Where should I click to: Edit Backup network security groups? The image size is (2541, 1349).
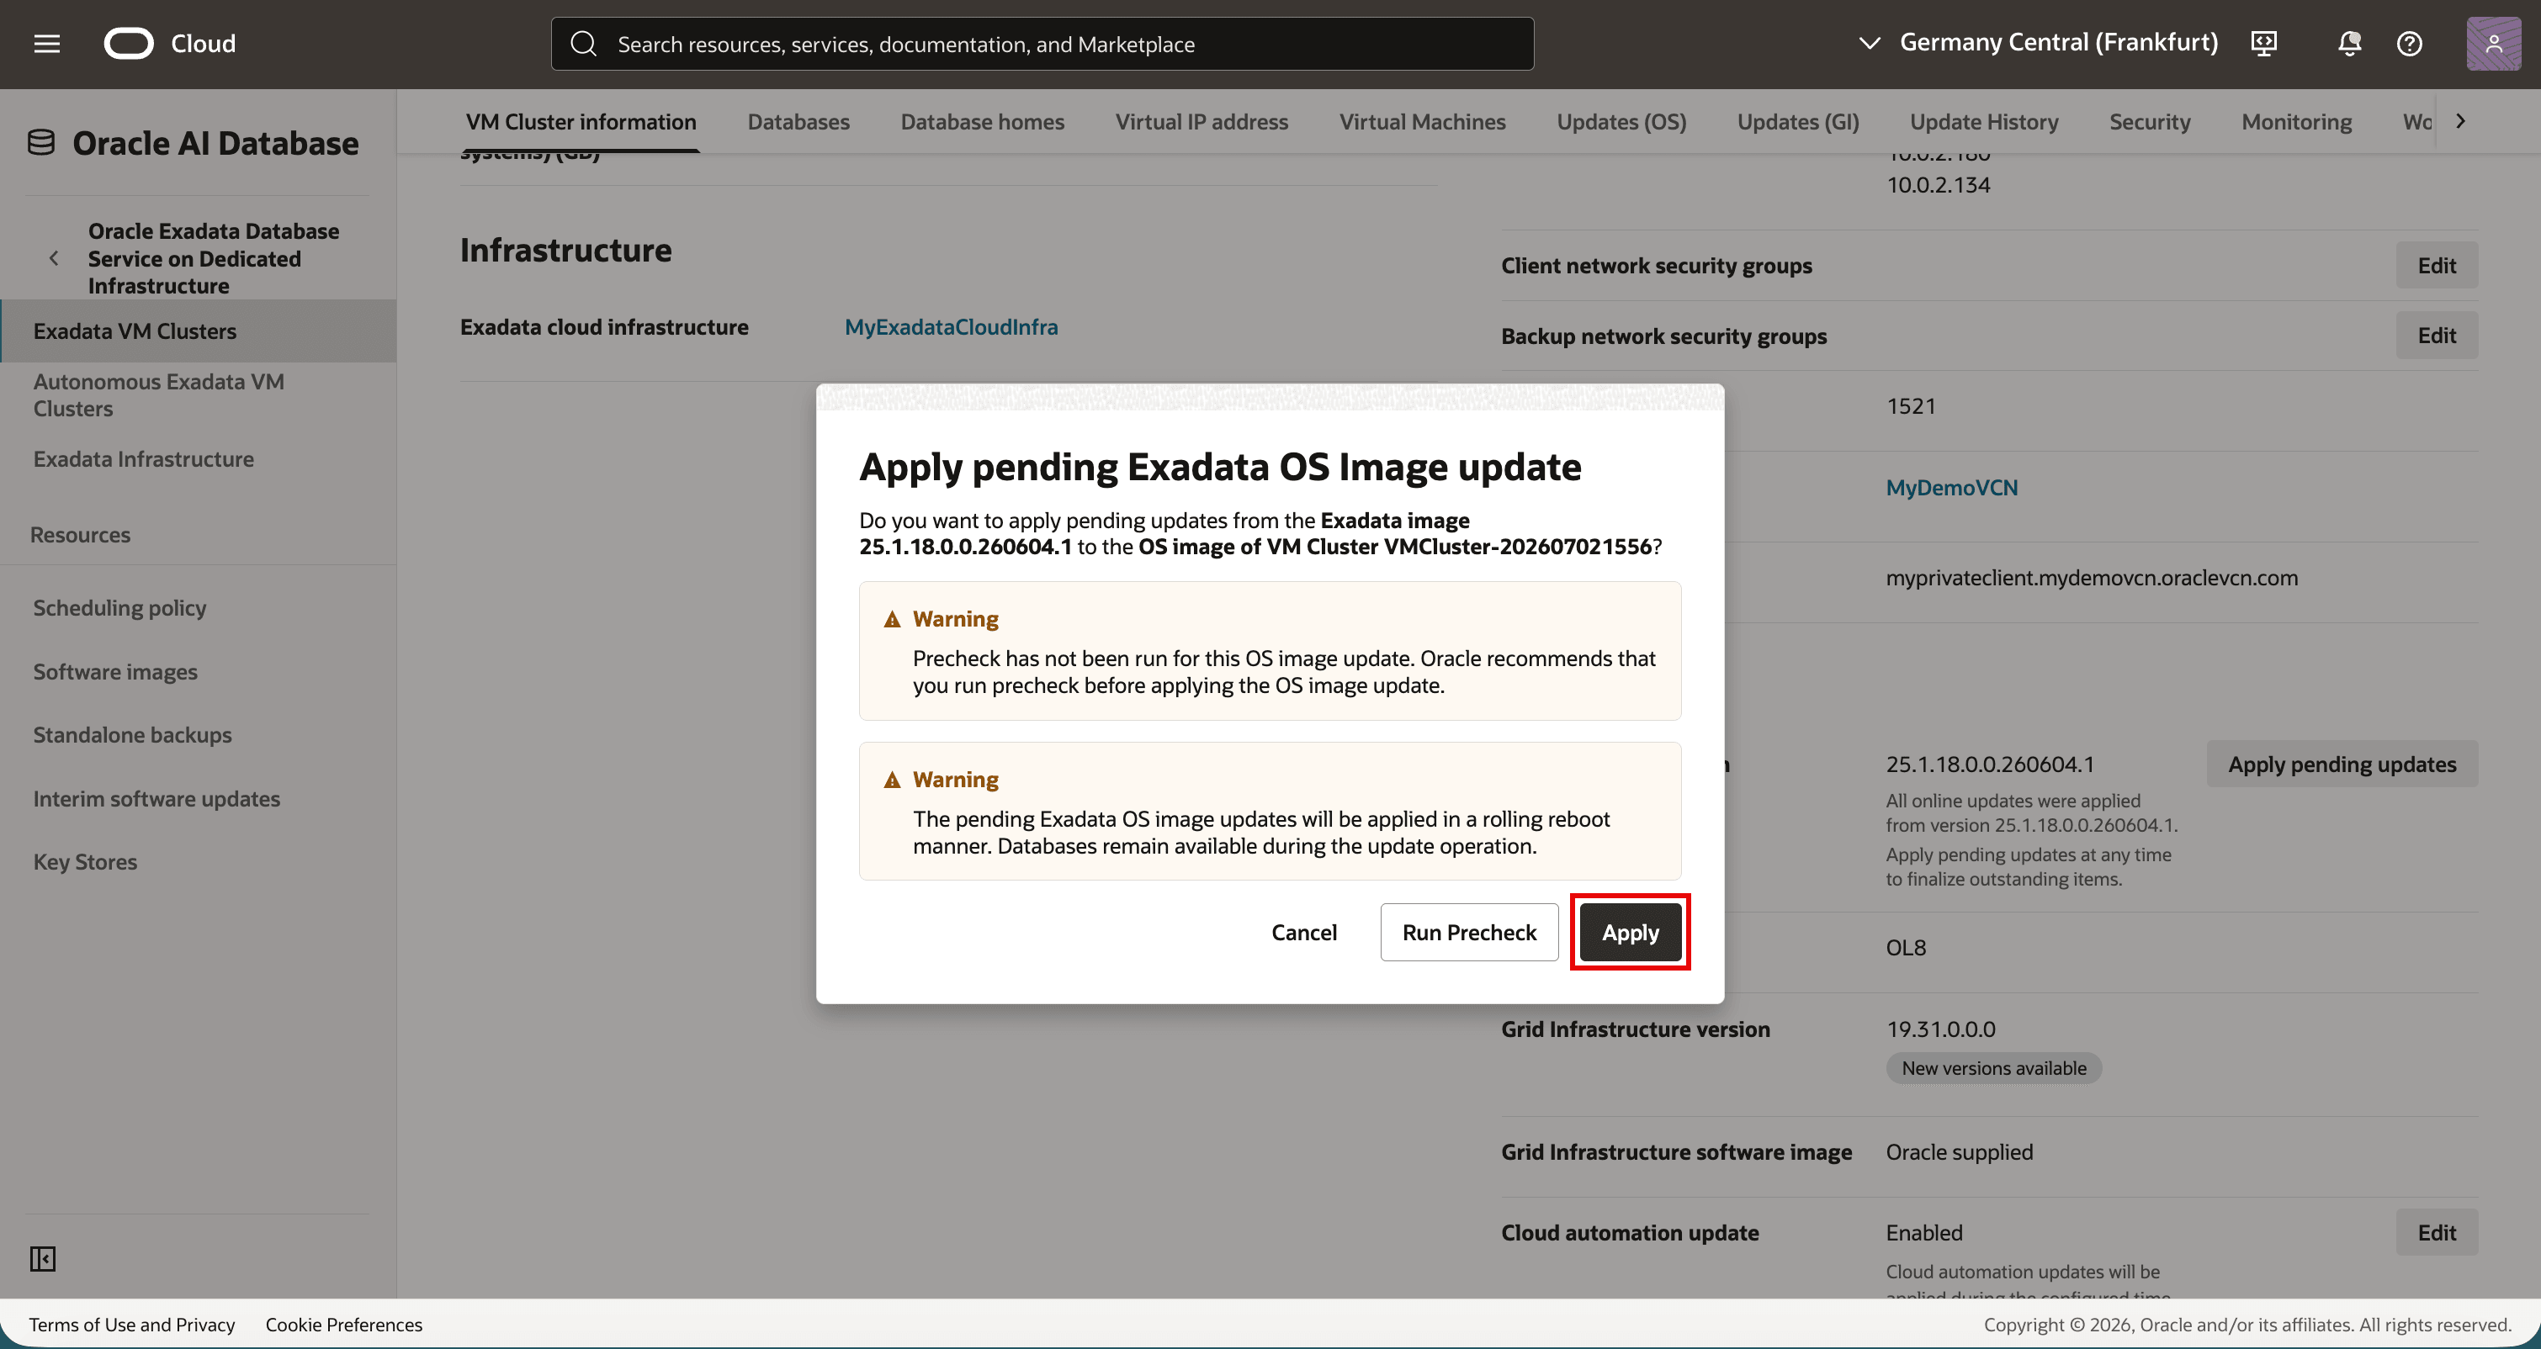point(2437,336)
